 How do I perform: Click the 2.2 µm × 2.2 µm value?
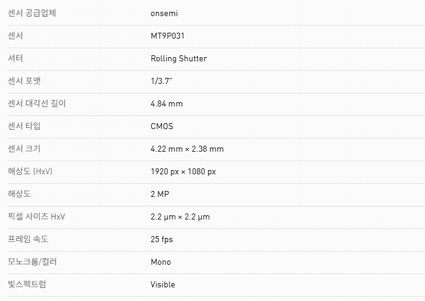(x=180, y=217)
